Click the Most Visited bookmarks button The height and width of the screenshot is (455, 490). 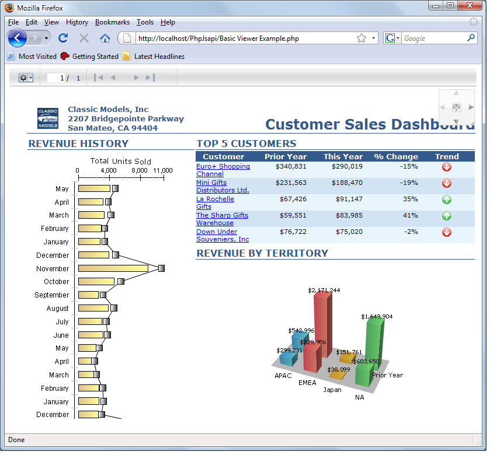(x=32, y=57)
